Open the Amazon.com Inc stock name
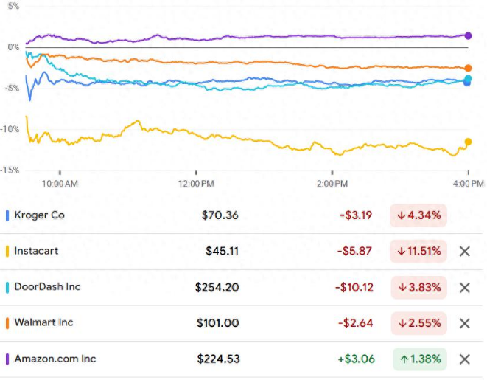 coord(55,359)
